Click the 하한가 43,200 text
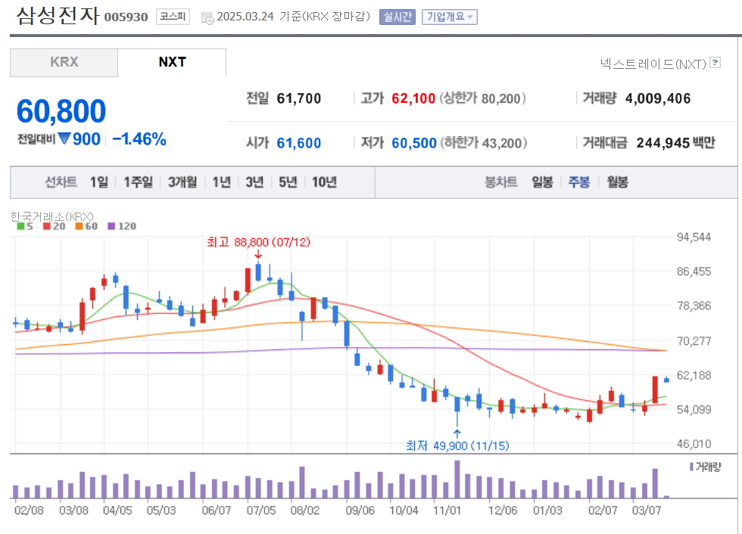The height and width of the screenshot is (534, 742). 484,143
